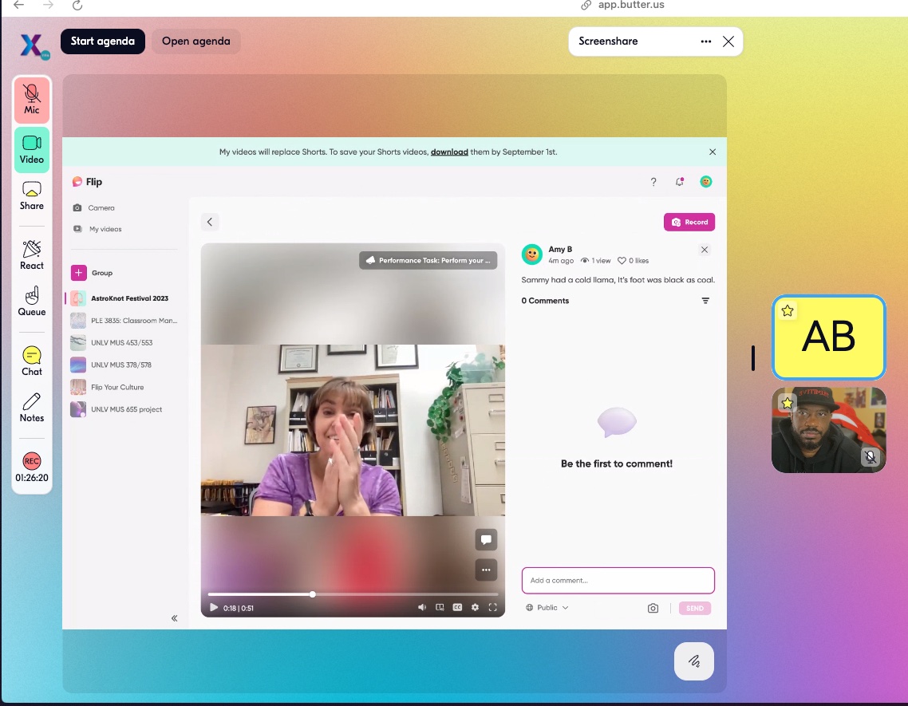Toggle the star on the AB participant tile

[788, 311]
